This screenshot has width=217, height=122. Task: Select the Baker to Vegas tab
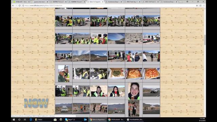point(96,2)
